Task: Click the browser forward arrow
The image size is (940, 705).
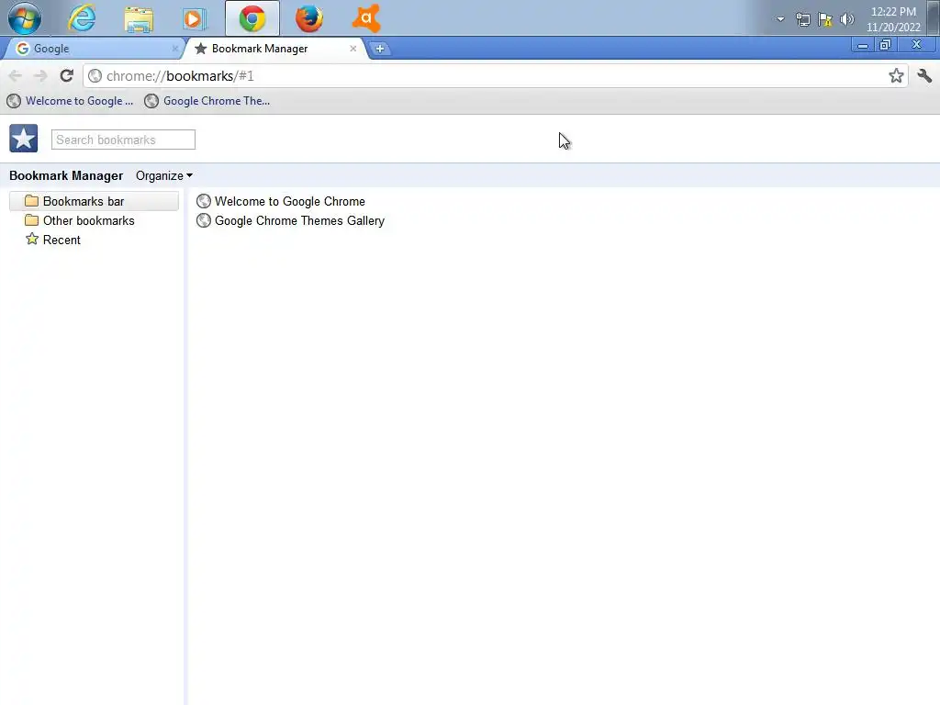Action: tap(40, 75)
